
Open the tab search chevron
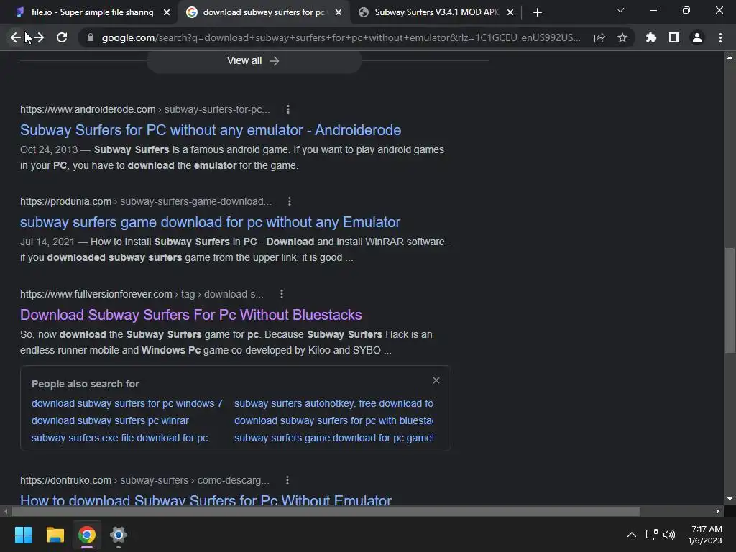[x=620, y=10]
